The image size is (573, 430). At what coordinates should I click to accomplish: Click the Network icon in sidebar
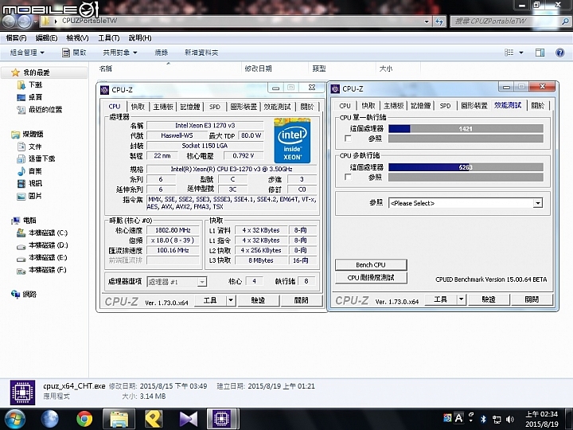tap(15, 294)
